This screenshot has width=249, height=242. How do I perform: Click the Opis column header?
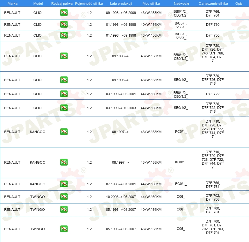click(239, 4)
